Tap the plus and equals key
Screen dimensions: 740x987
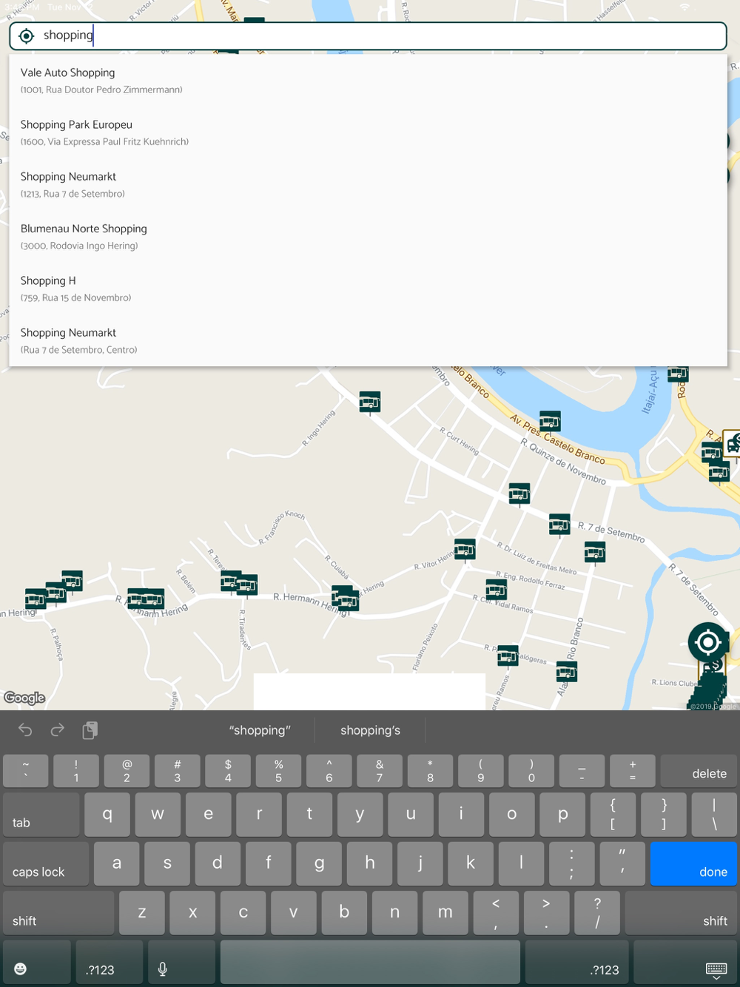click(x=633, y=770)
